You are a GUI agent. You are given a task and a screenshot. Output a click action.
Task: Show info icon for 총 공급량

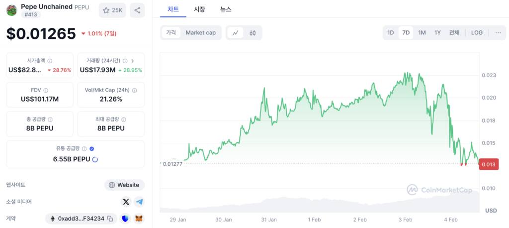click(x=50, y=119)
